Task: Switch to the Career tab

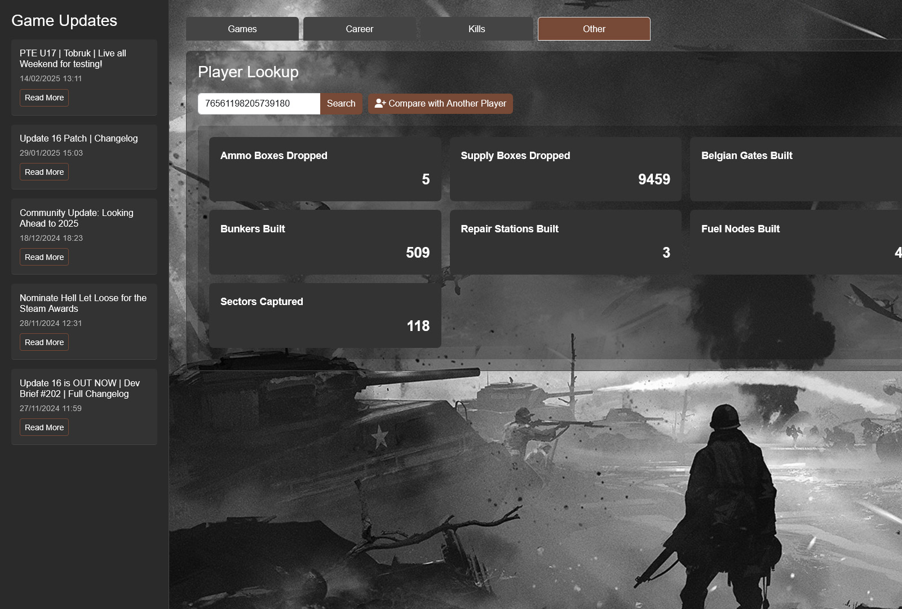Action: [360, 29]
